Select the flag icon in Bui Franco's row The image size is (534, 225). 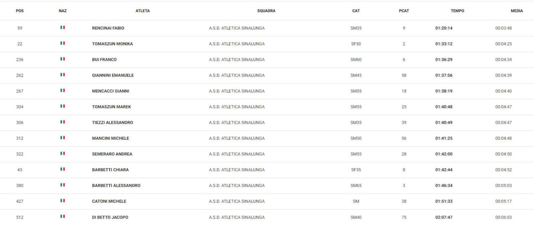point(63,59)
